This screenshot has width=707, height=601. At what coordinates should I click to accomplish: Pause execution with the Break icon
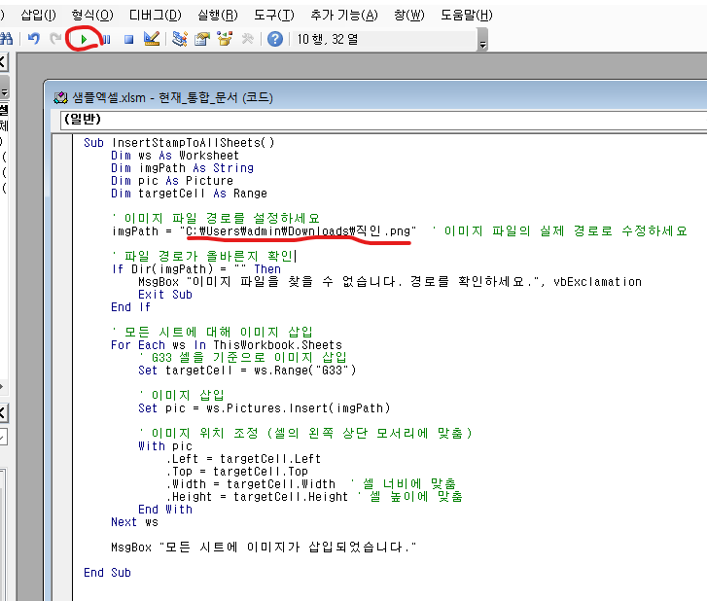(x=106, y=39)
